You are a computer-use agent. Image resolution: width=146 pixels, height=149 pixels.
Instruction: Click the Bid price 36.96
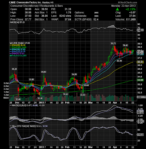45,16
